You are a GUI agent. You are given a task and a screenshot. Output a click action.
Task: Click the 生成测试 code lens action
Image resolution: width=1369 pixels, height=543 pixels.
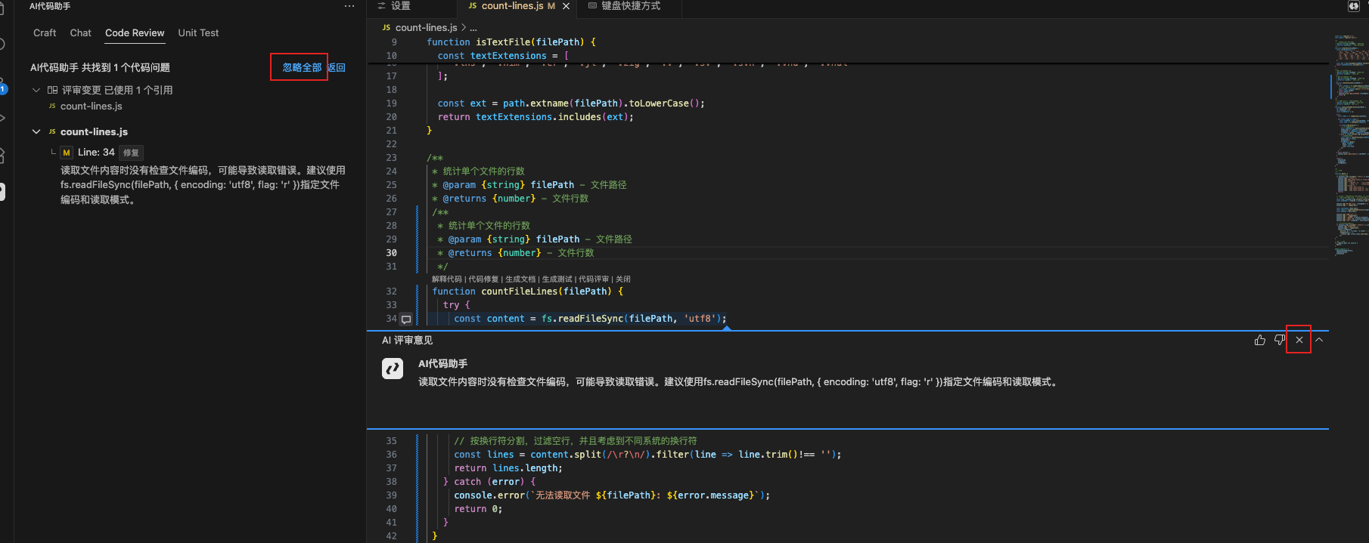557,279
